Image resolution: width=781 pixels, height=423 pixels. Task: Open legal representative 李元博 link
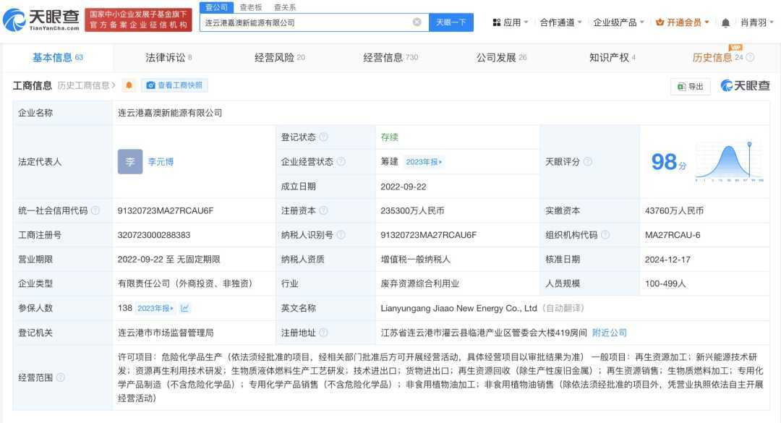pos(161,162)
